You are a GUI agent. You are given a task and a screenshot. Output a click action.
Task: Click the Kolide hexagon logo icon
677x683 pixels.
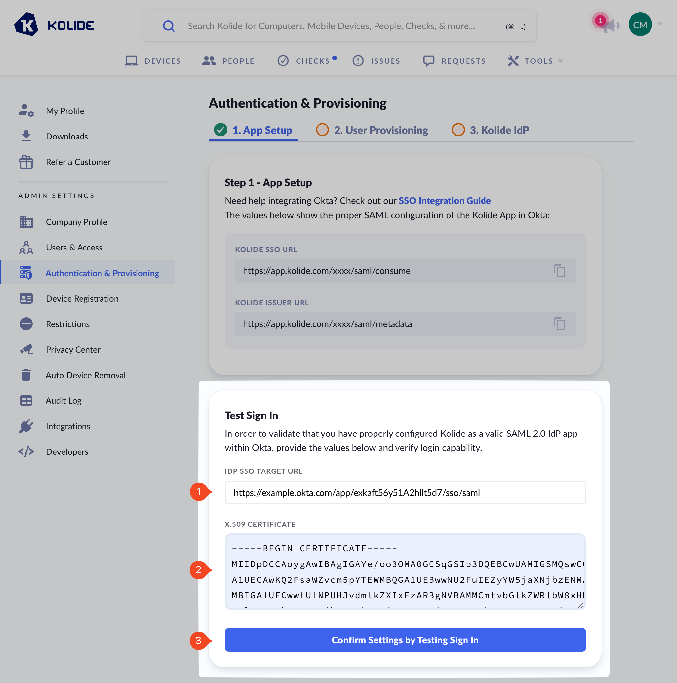26,25
